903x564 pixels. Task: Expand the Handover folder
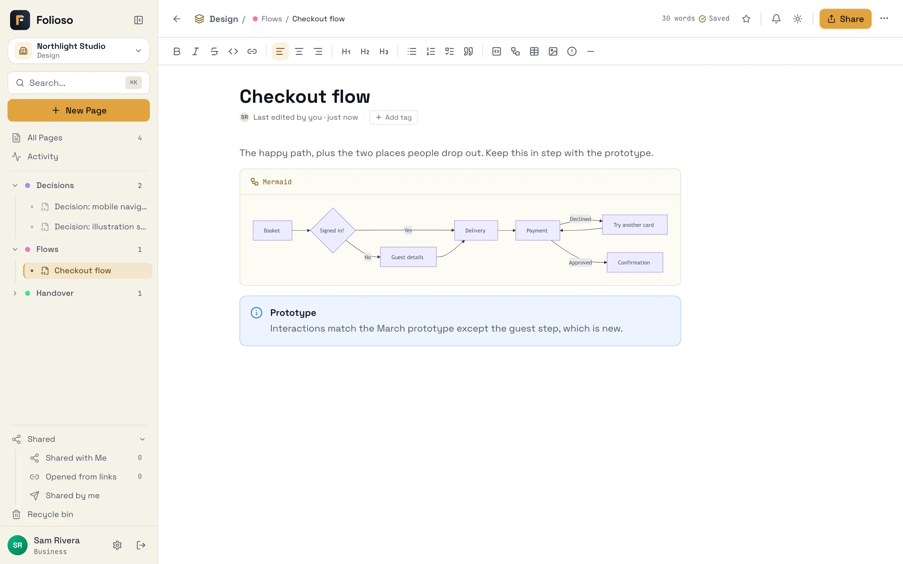(x=15, y=293)
